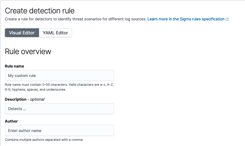This screenshot has height=146, width=245.
Task: Select the Author name input box
Action: [x=59, y=130]
